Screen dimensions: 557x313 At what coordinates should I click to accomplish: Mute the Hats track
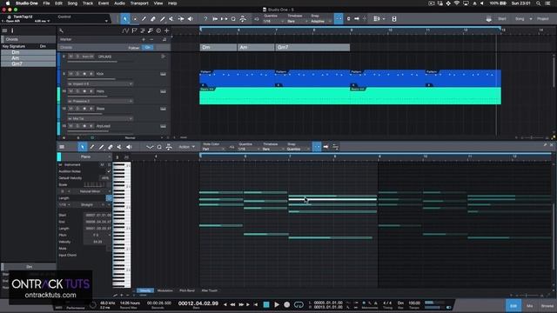click(71, 91)
